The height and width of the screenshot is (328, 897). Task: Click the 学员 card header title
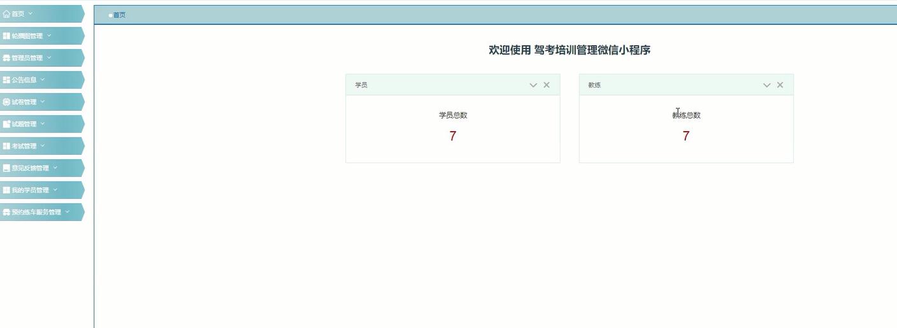(x=361, y=85)
